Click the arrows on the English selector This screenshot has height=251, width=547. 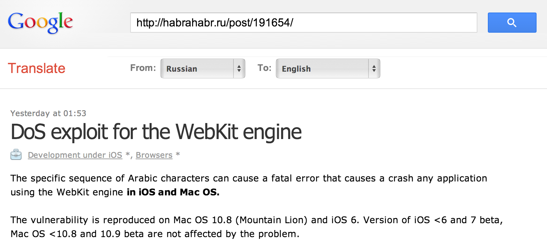pos(374,68)
